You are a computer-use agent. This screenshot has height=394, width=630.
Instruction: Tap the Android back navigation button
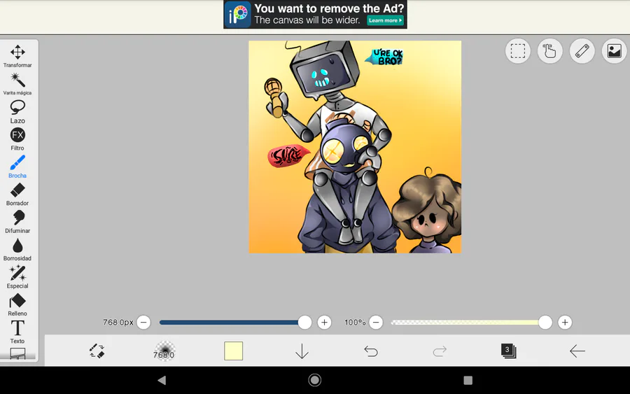[x=162, y=380]
